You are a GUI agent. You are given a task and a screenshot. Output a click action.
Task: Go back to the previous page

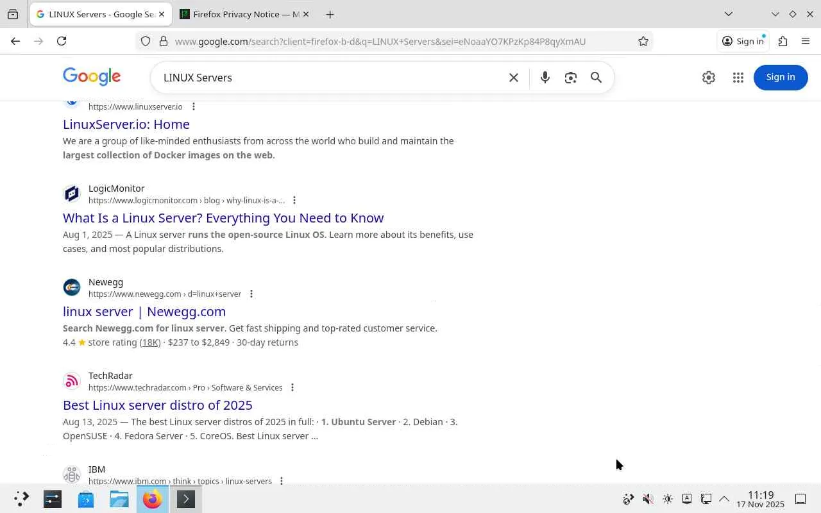(x=15, y=41)
